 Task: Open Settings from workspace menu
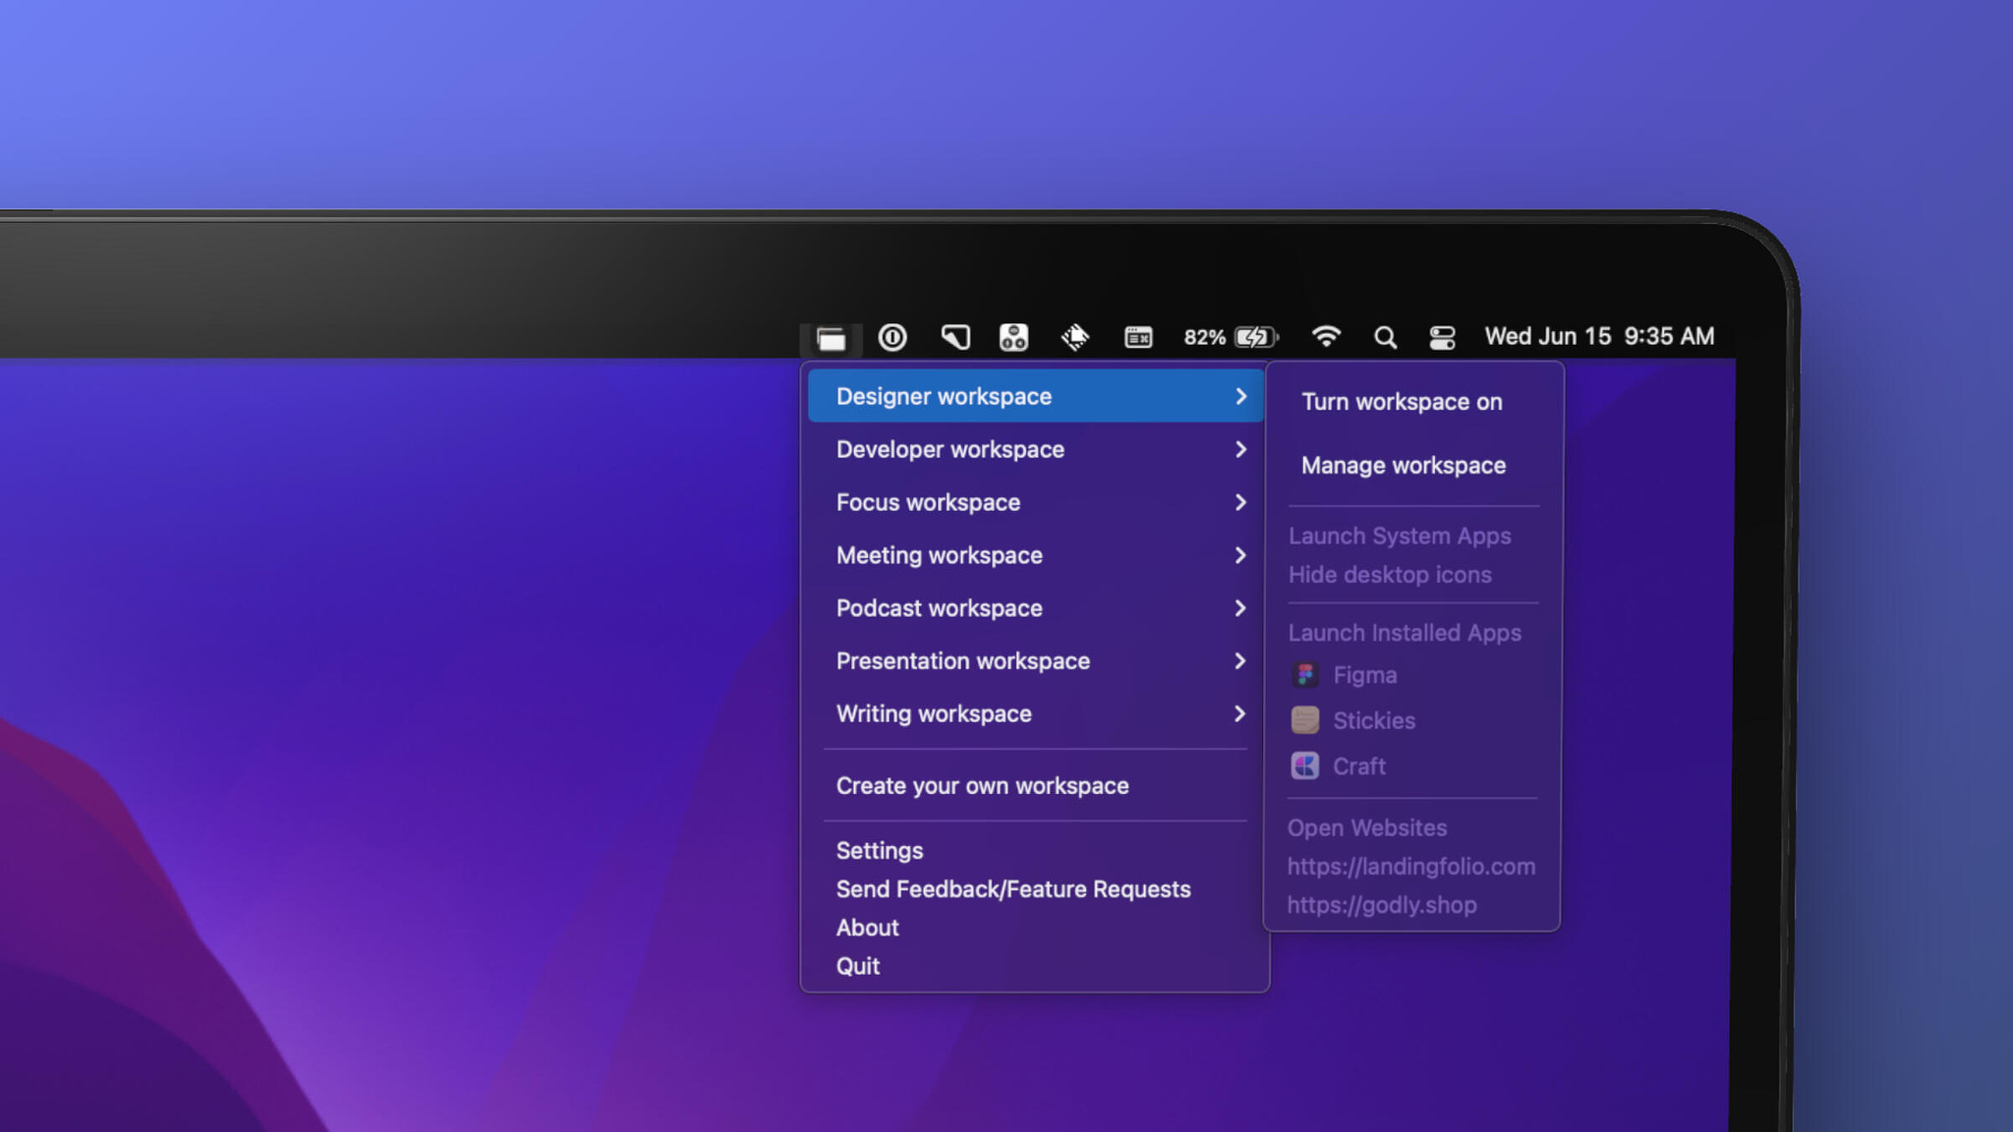[880, 850]
